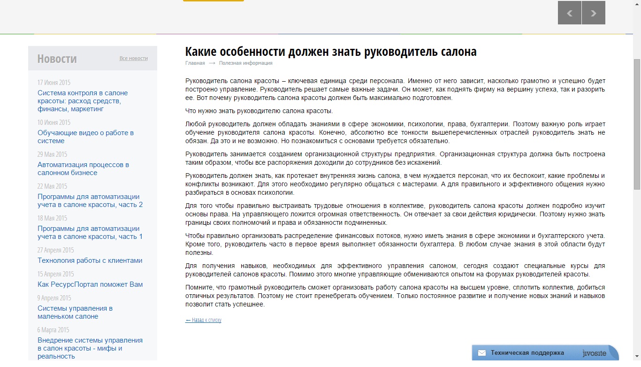
Task: Click date 22 Мая 2015
Action: tap(53, 186)
